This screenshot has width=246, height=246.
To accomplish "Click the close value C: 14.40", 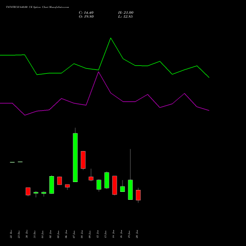I will tap(86, 13).
